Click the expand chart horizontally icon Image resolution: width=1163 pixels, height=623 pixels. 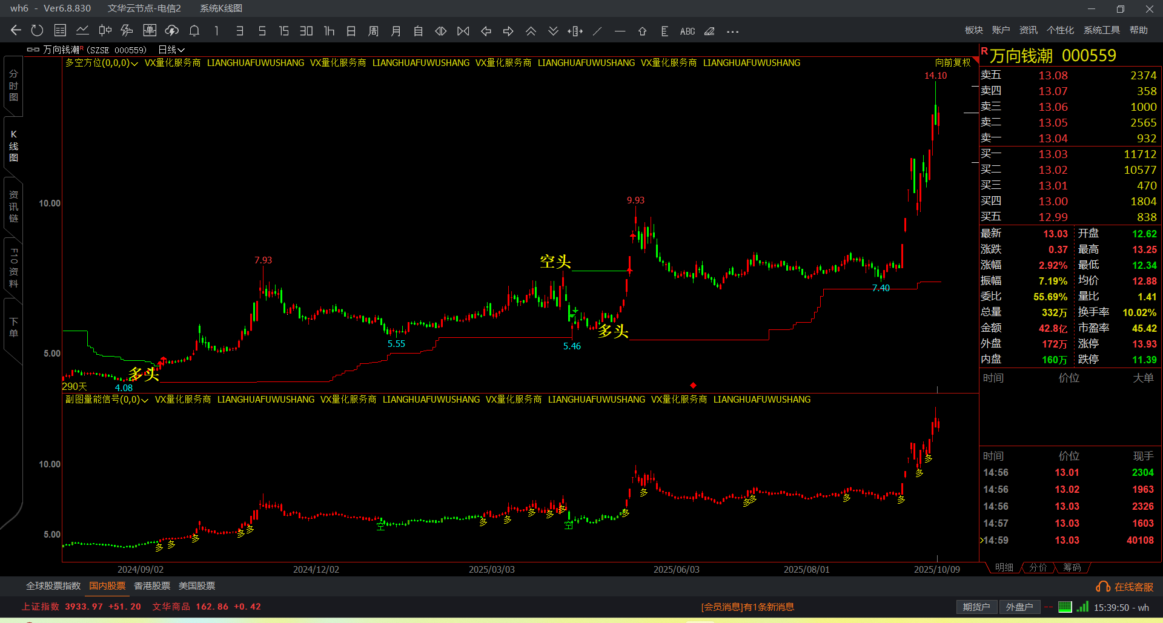point(441,31)
